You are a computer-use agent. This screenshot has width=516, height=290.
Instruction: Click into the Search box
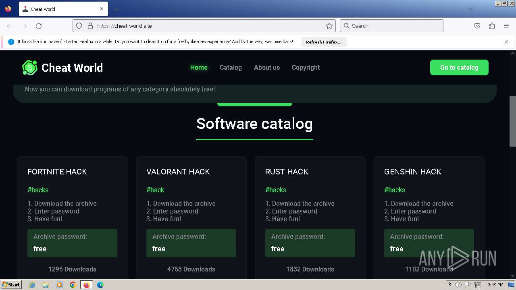click(391, 26)
